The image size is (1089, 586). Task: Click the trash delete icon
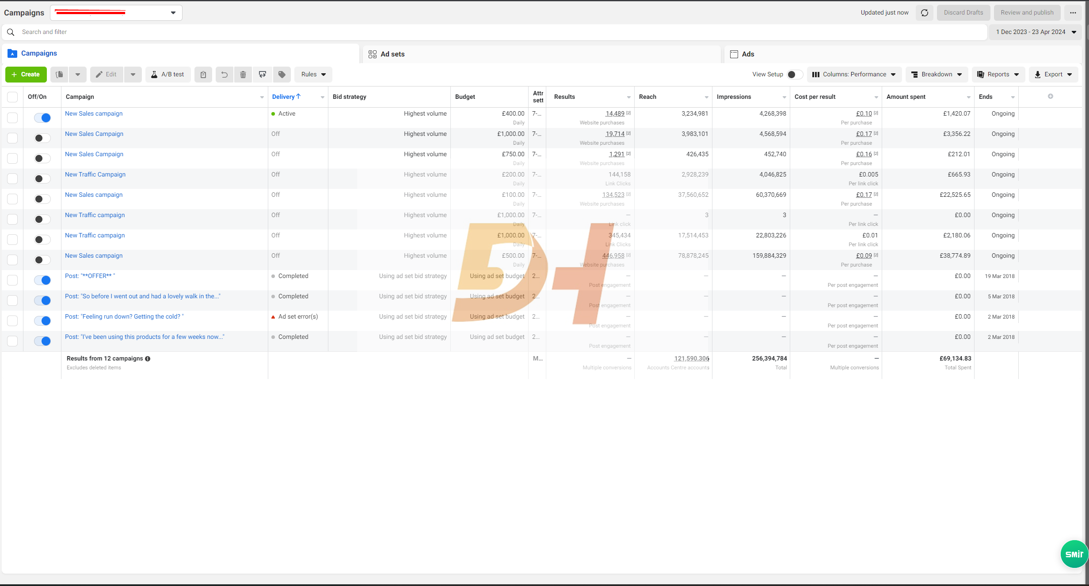tap(243, 75)
